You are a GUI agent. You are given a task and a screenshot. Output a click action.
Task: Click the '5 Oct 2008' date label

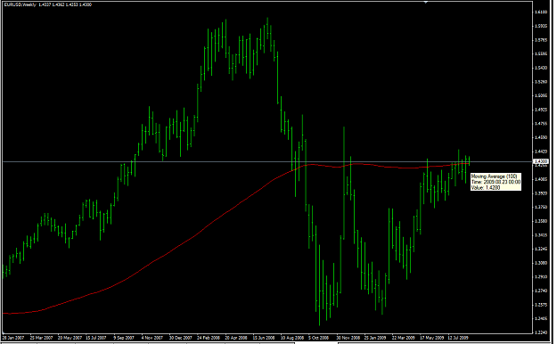tap(319, 338)
